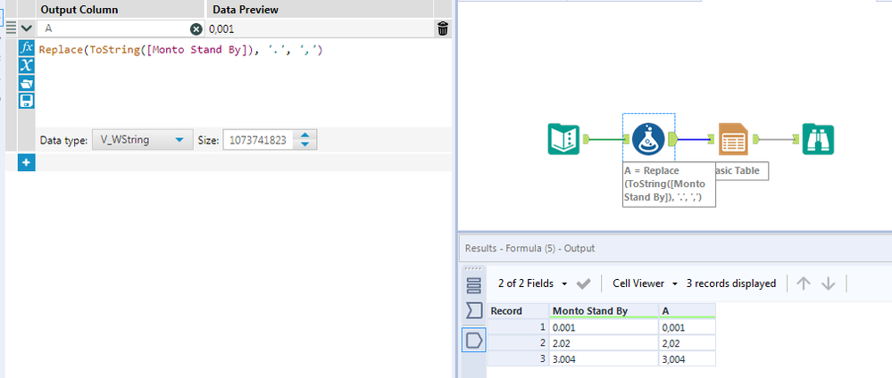
Task: Select cell 0,001 in results column A
Action: click(687, 327)
